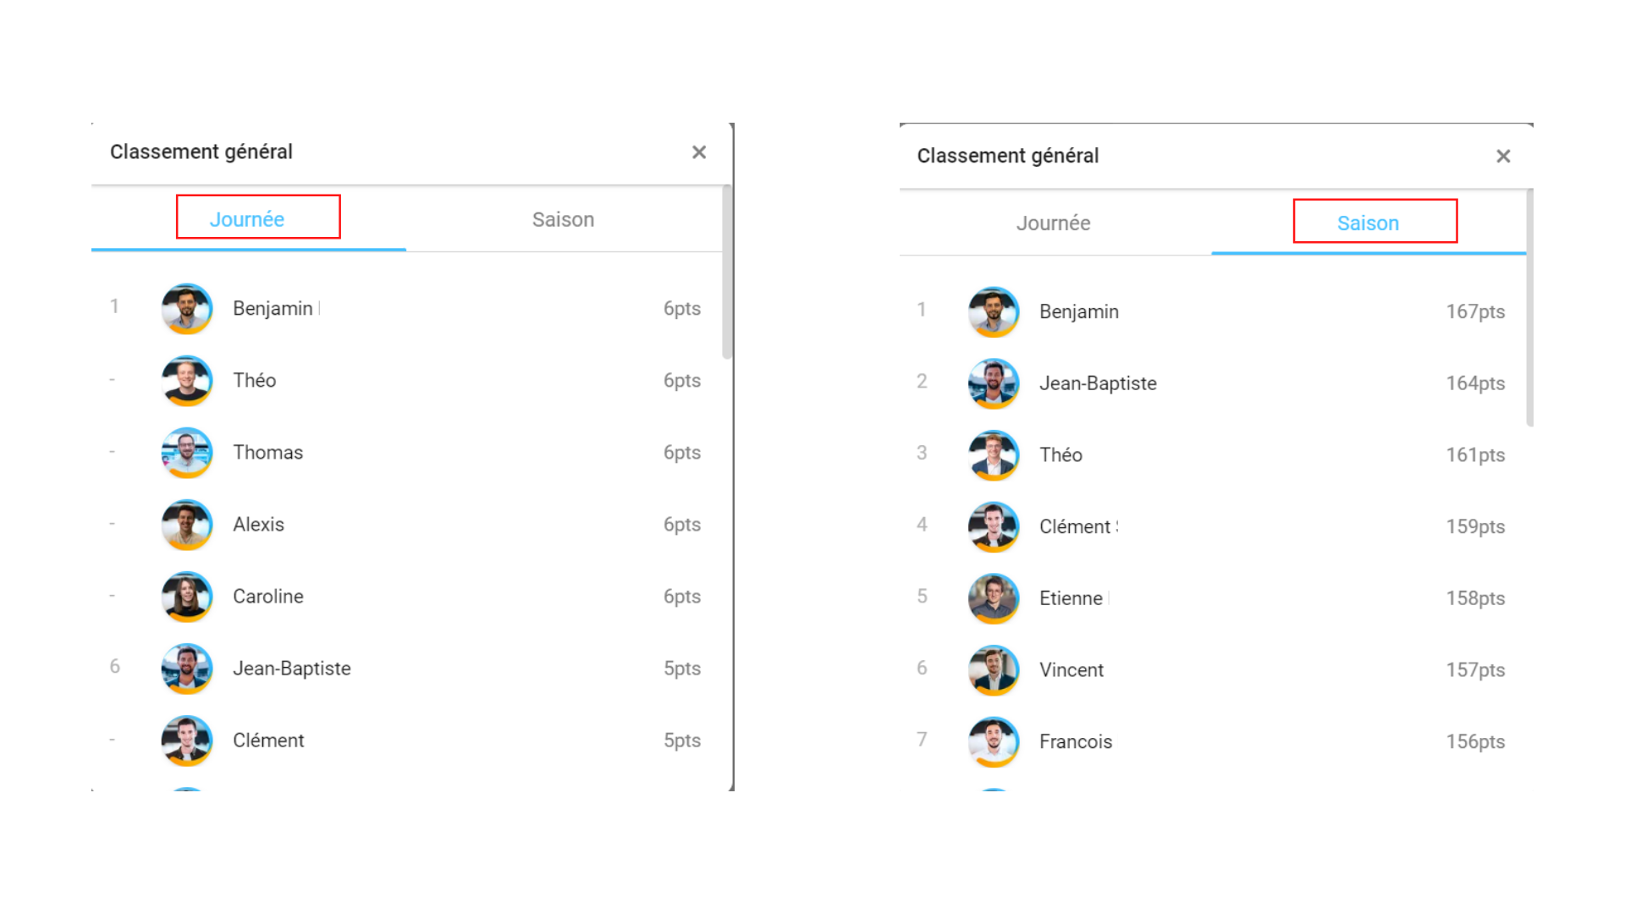Select the highlighted Saison tab in right panel

(x=1368, y=223)
